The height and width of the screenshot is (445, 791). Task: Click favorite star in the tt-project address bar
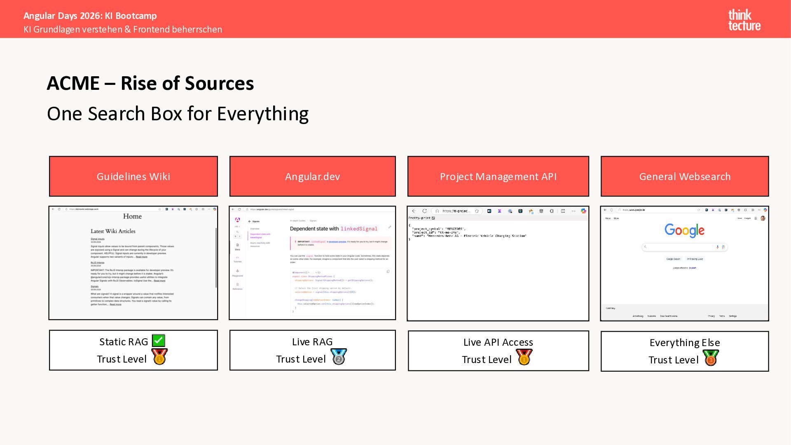pyautogui.click(x=477, y=211)
